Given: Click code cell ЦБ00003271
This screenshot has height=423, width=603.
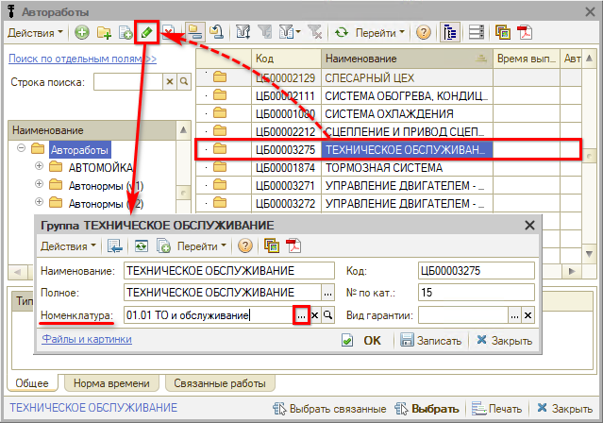Looking at the screenshot, I should point(286,185).
